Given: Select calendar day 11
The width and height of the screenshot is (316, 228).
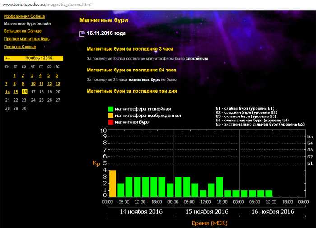Looking at the screenshot, I should coord(42,84).
